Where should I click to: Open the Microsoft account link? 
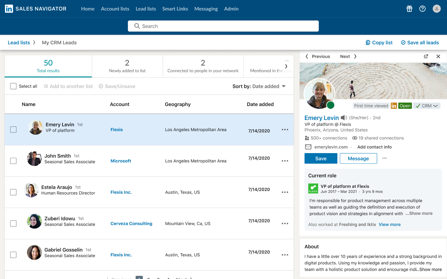121,161
